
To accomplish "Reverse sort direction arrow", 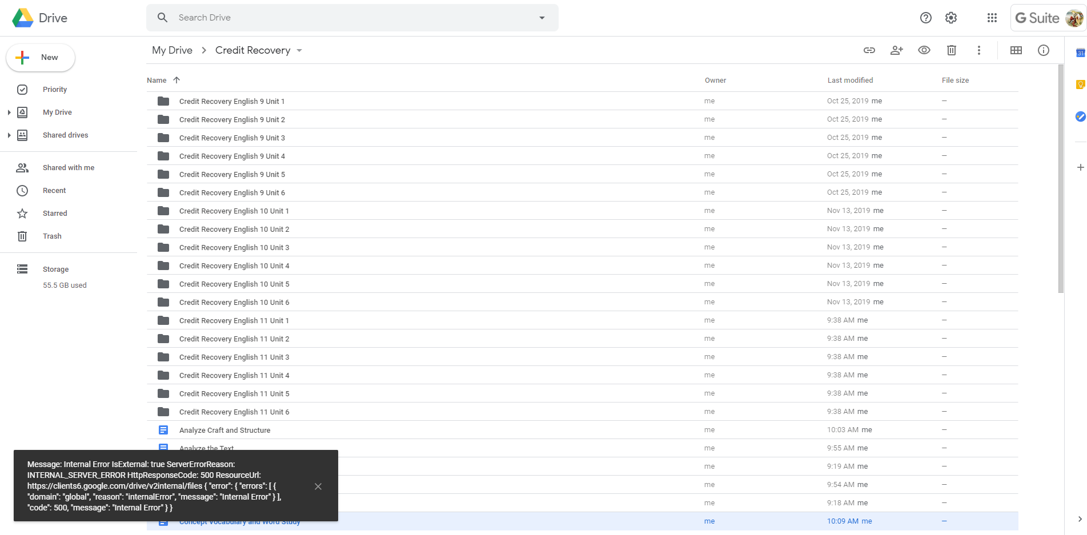I will tap(177, 80).
